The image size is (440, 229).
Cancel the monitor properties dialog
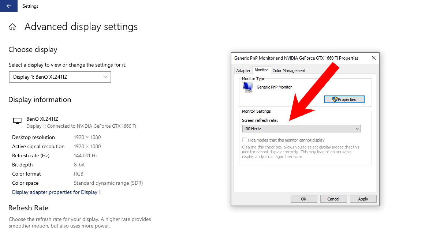(x=333, y=199)
